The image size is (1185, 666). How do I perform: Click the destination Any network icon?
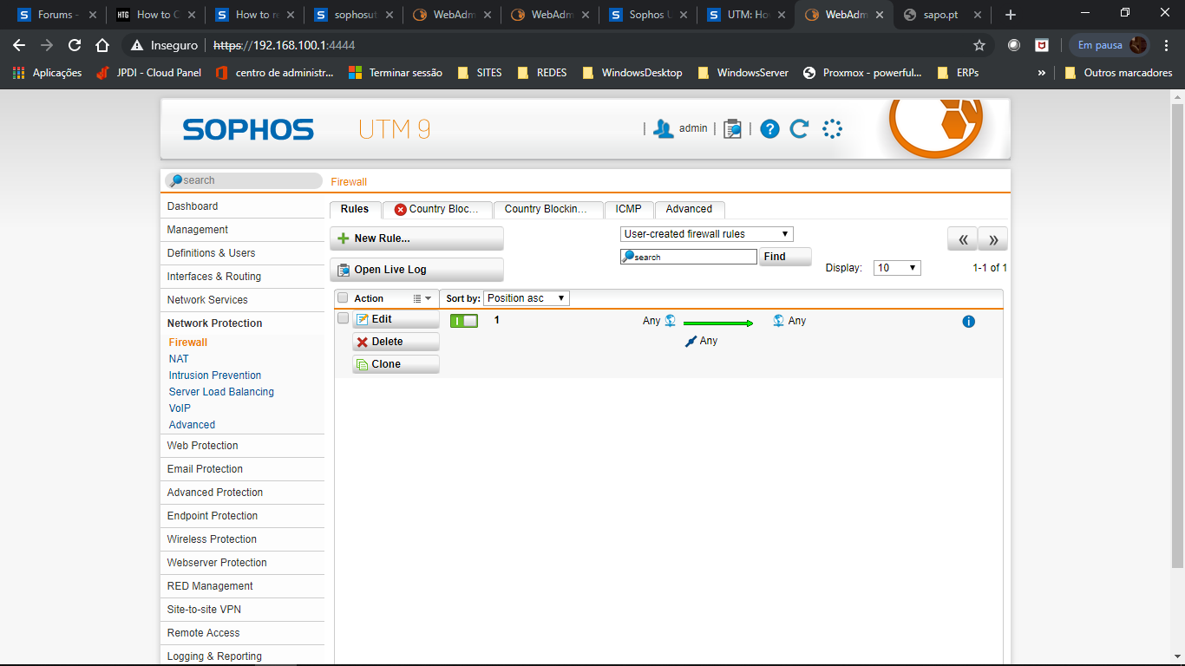click(x=778, y=321)
